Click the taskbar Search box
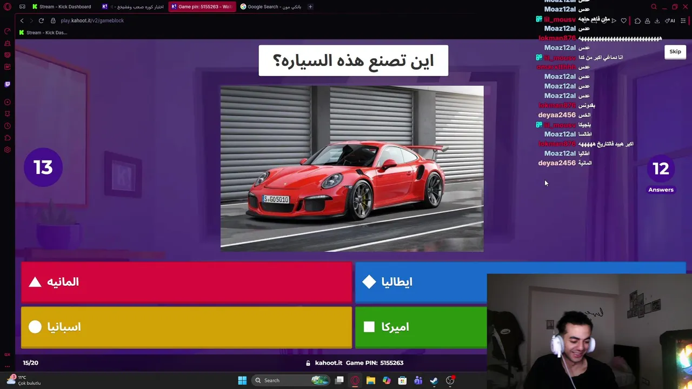692x389 pixels. tap(292, 380)
